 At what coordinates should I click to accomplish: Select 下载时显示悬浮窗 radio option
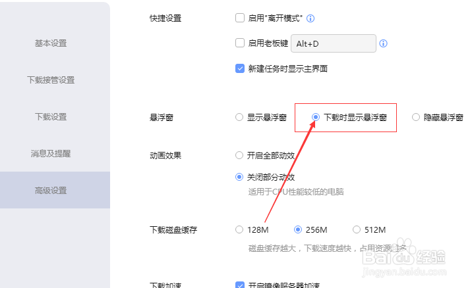click(316, 117)
